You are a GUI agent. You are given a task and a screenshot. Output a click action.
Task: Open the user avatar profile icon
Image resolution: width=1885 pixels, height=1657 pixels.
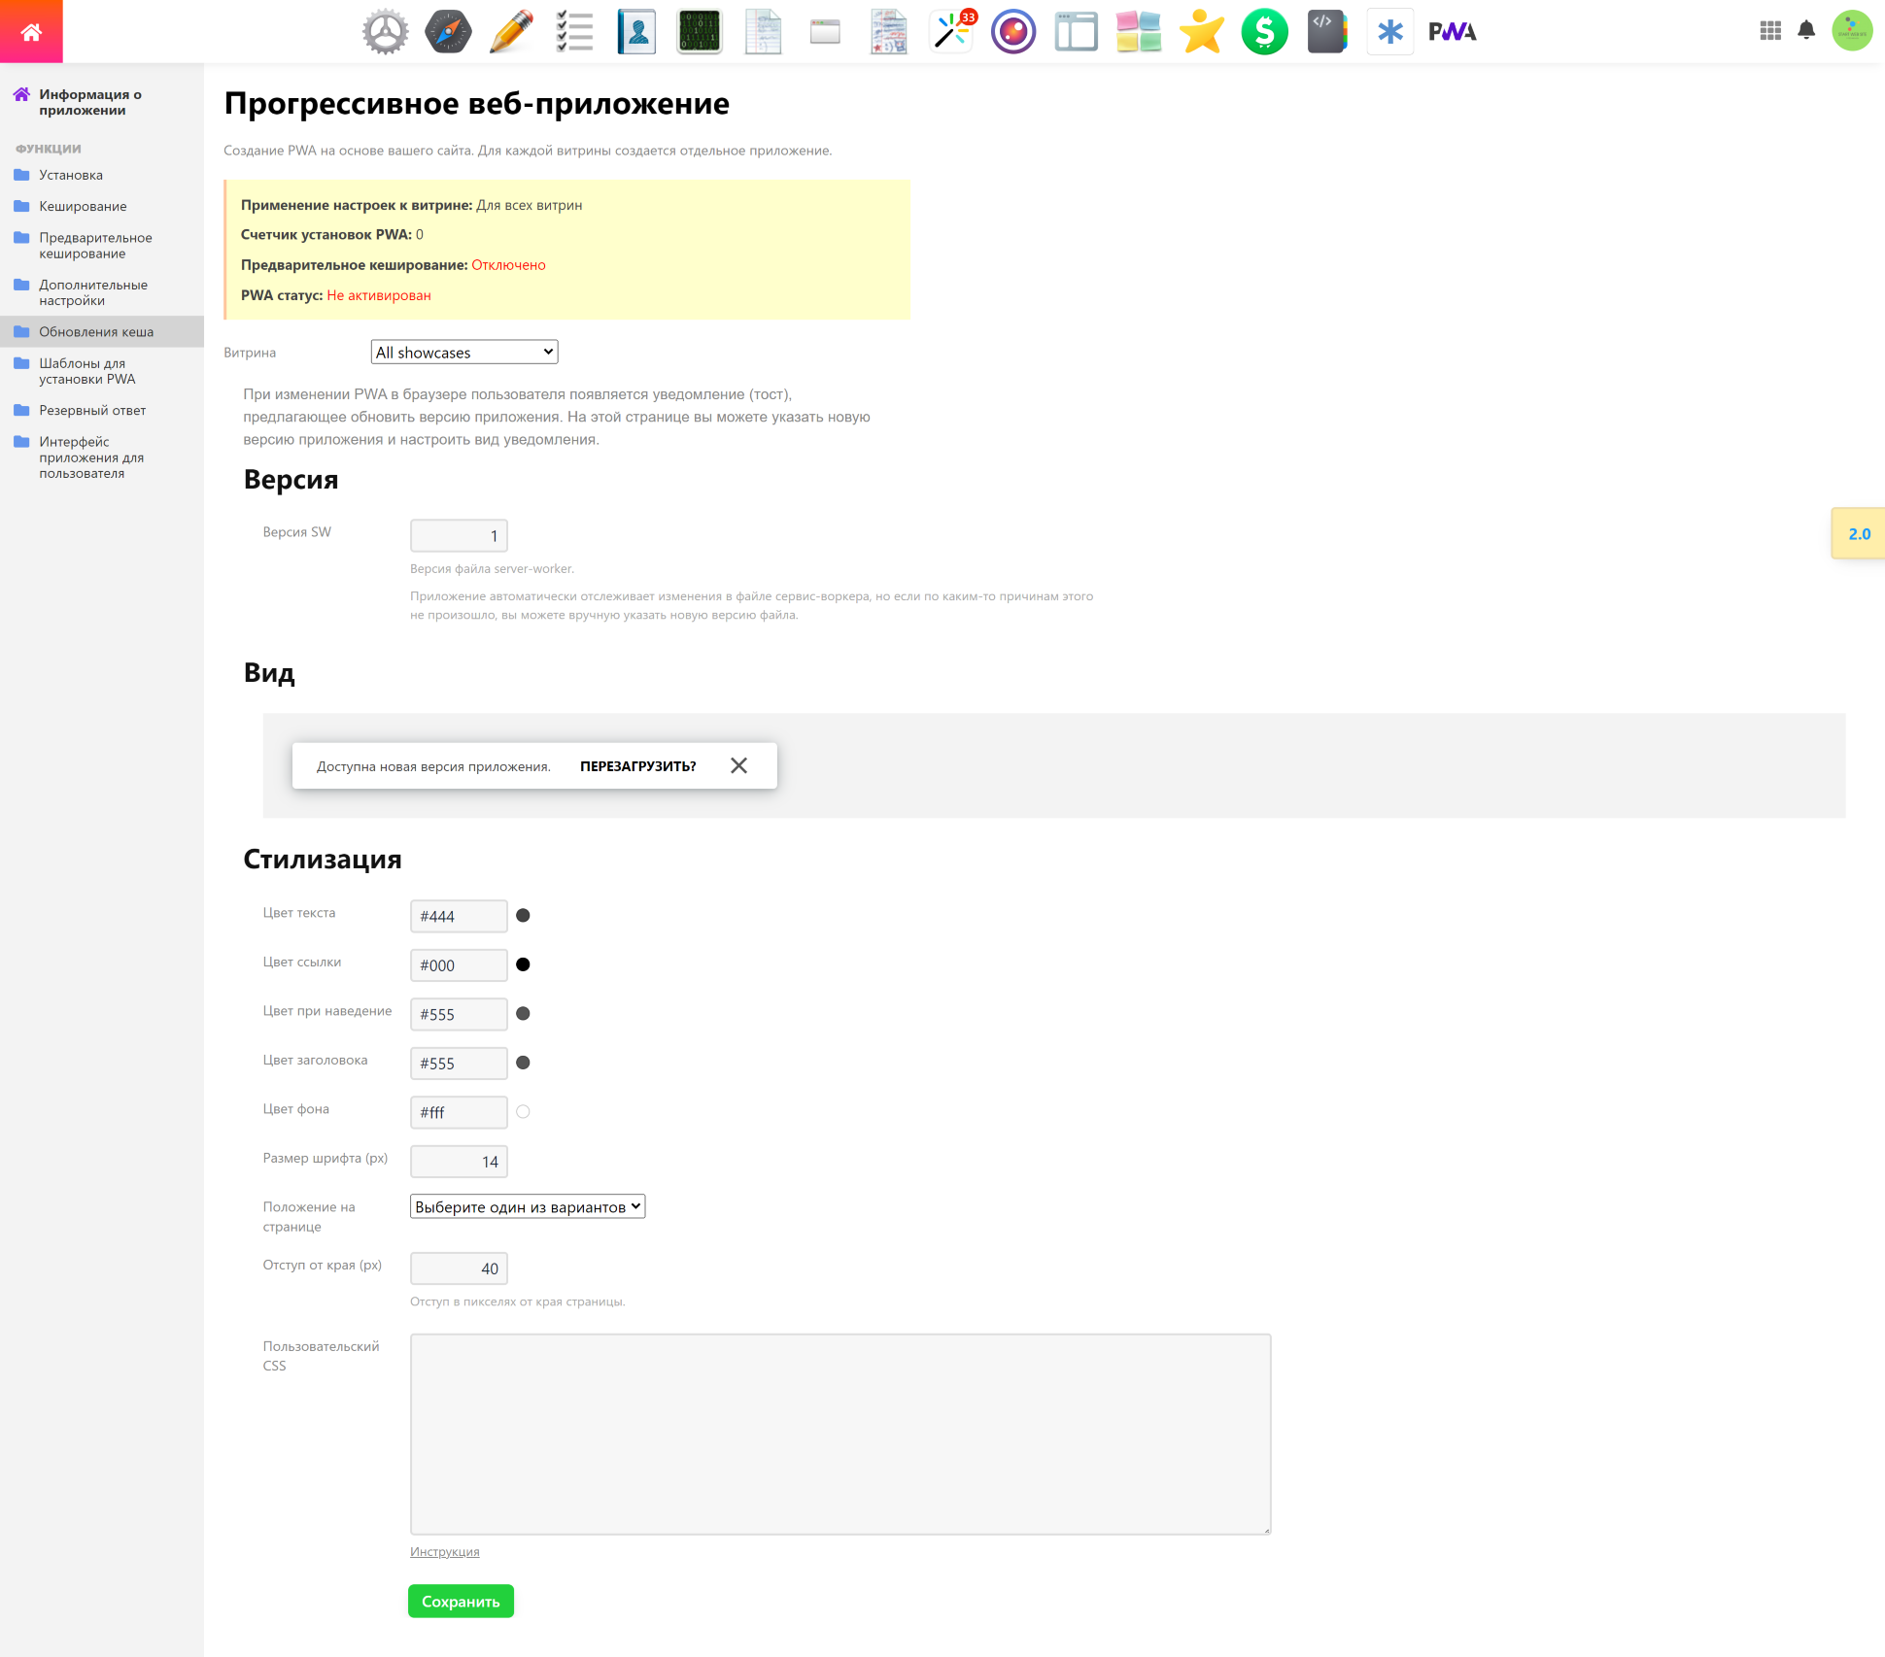1852,31
